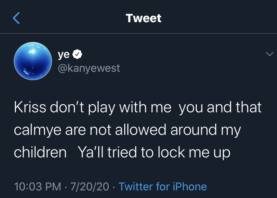This screenshot has width=277, height=198.
Task: Click the word children in the tweet
Action: pos(40,153)
